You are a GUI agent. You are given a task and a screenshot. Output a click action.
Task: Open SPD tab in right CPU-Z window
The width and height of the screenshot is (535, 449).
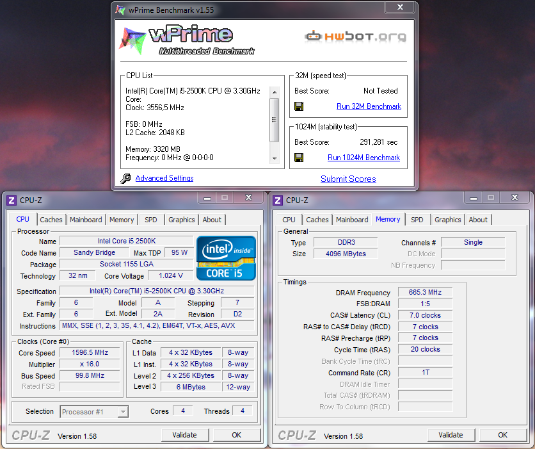pos(417,220)
